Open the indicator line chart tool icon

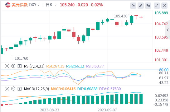tap(133, 6)
